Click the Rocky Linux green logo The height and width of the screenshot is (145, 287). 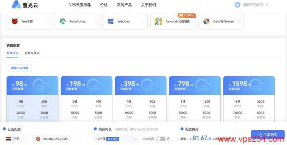tap(62, 22)
